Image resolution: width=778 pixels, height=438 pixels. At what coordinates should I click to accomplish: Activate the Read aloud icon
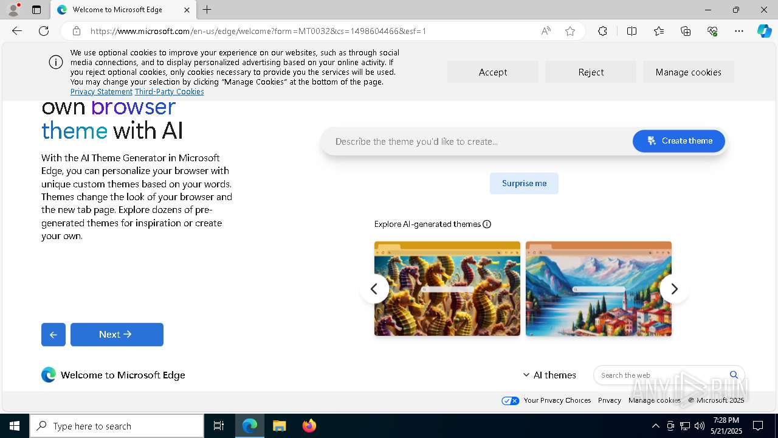click(546, 31)
